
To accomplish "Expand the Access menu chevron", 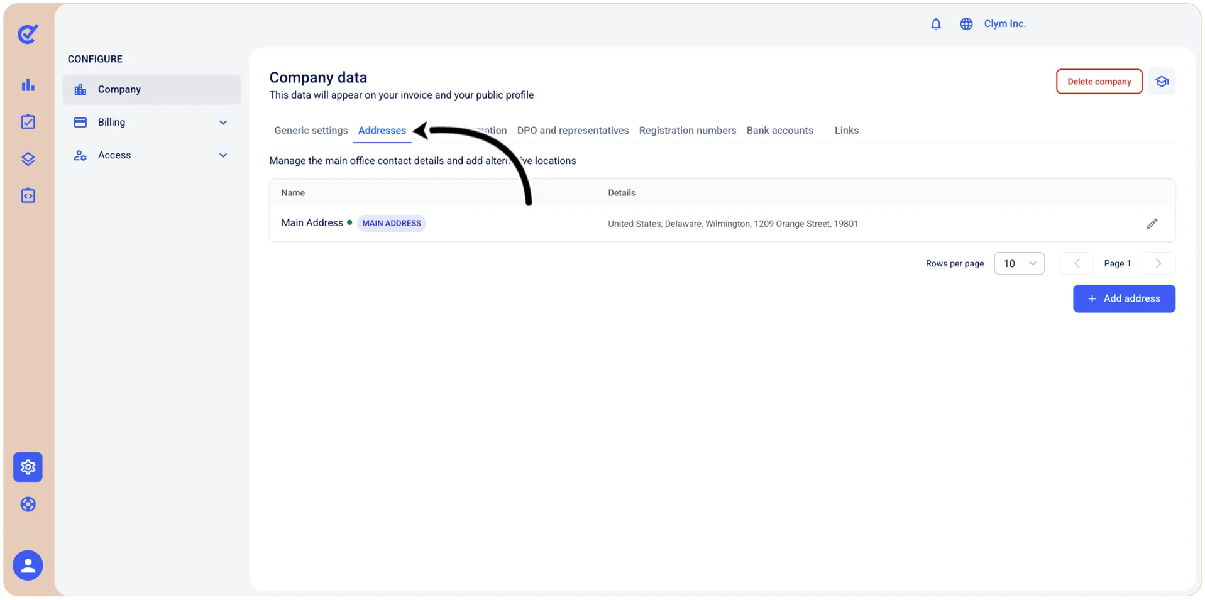I will click(x=223, y=155).
